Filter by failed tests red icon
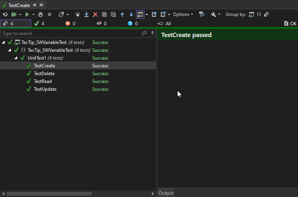 (71, 24)
